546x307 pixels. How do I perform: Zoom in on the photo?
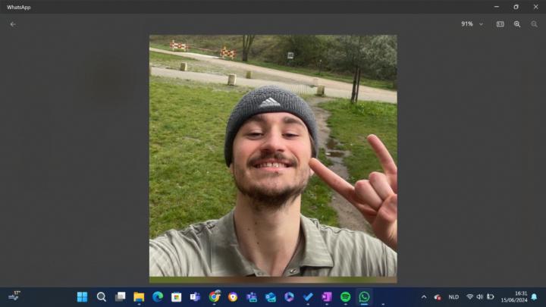[x=517, y=24]
